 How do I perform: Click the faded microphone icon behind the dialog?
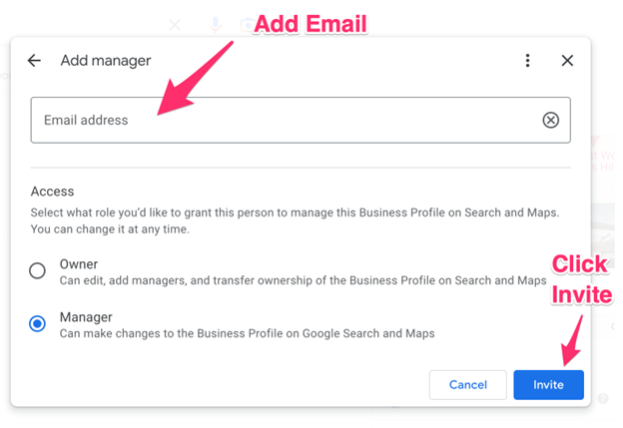[216, 24]
